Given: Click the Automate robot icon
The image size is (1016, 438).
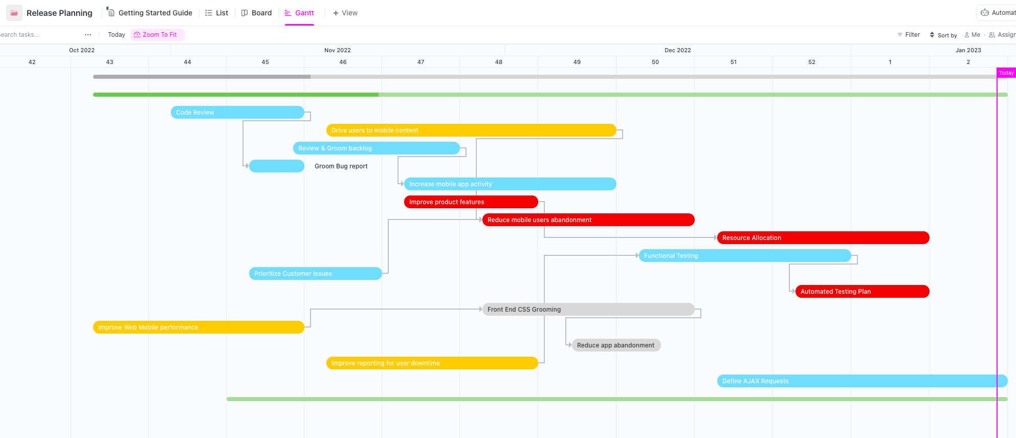Looking at the screenshot, I should (x=984, y=13).
